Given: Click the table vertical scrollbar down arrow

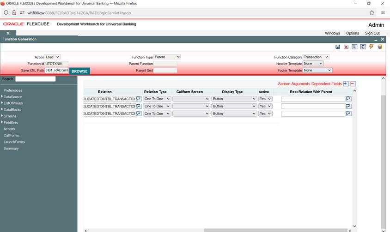Looking at the screenshot, I should (354, 226).
